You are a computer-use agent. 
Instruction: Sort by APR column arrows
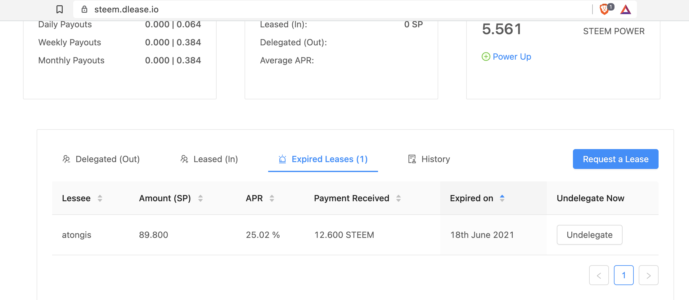point(272,198)
